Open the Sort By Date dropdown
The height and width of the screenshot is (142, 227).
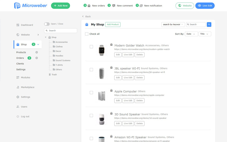(x=191, y=34)
